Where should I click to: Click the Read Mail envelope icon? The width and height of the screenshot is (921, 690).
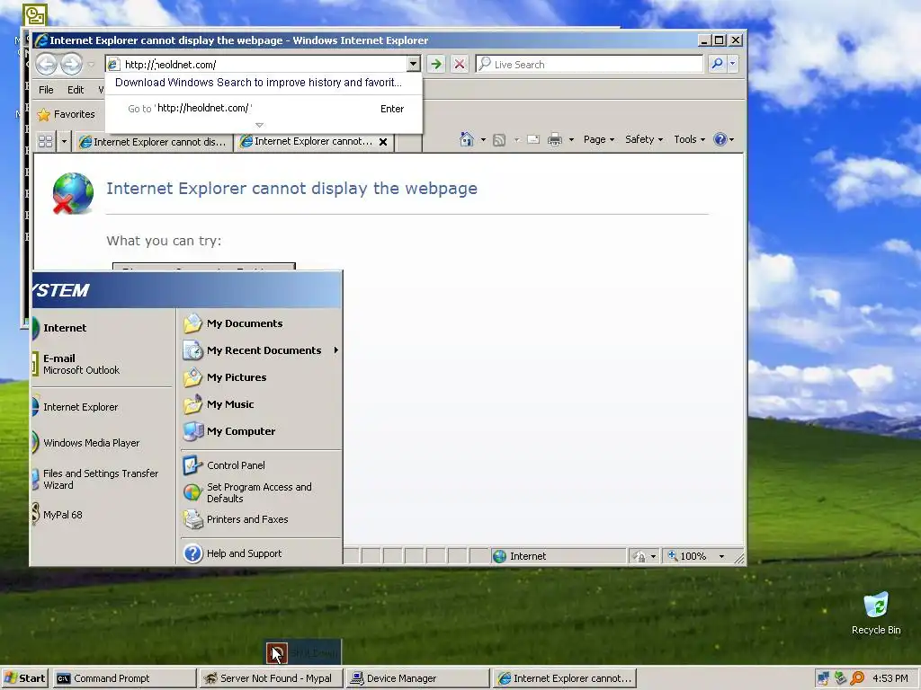pos(533,139)
